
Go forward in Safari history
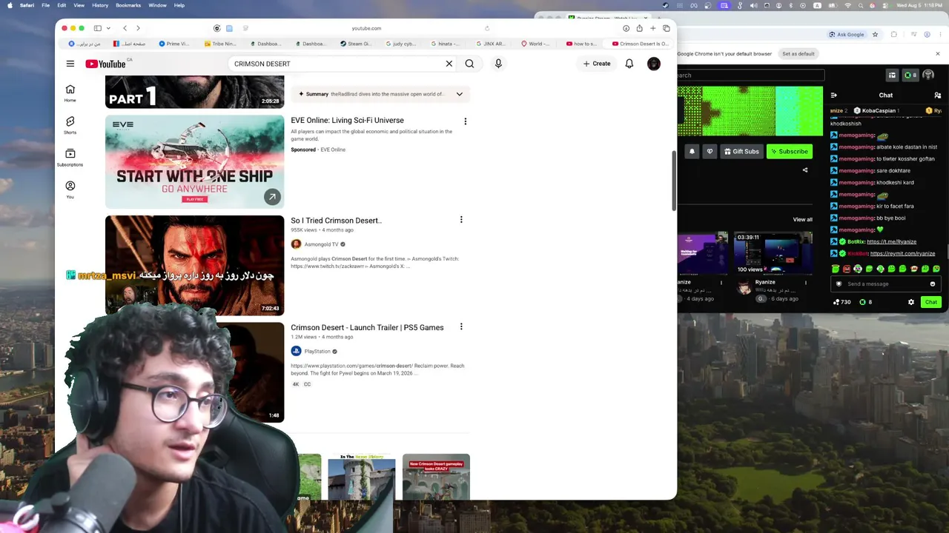138,28
